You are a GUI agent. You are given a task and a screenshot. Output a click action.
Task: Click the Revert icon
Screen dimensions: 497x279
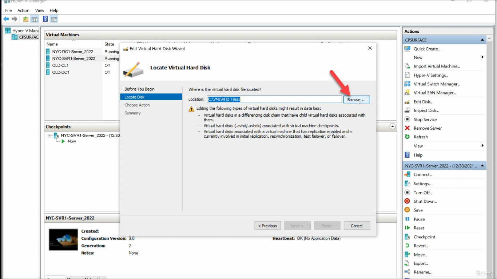pos(407,246)
